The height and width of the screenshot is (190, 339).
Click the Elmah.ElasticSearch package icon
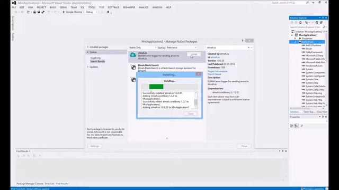pyautogui.click(x=133, y=68)
